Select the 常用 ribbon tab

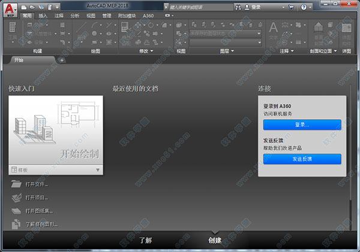[27, 16]
